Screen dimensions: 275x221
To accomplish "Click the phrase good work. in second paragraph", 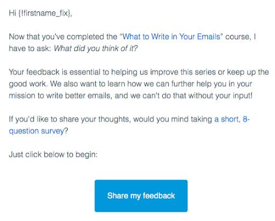I will coord(28,84).
